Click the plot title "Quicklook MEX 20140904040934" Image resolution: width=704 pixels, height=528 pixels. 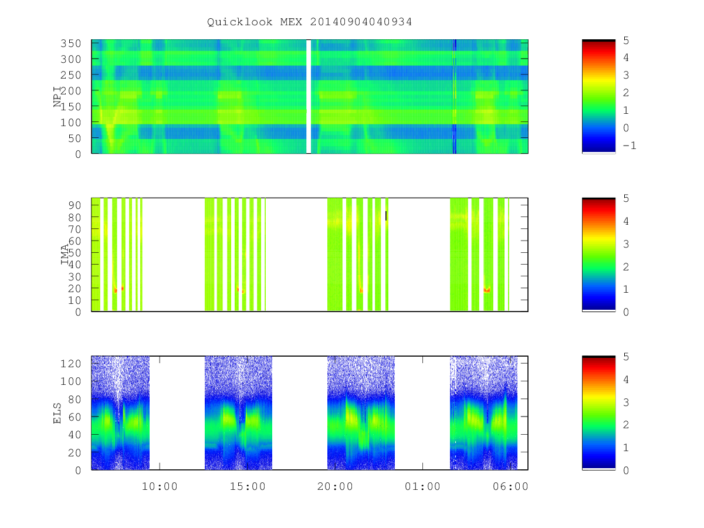[310, 22]
